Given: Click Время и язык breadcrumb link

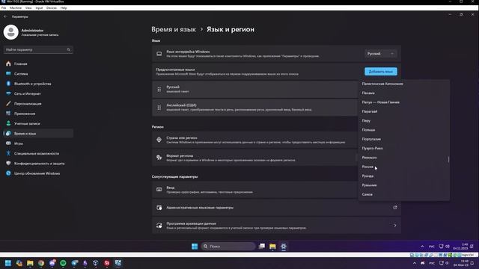Looking at the screenshot, I should (x=174, y=30).
